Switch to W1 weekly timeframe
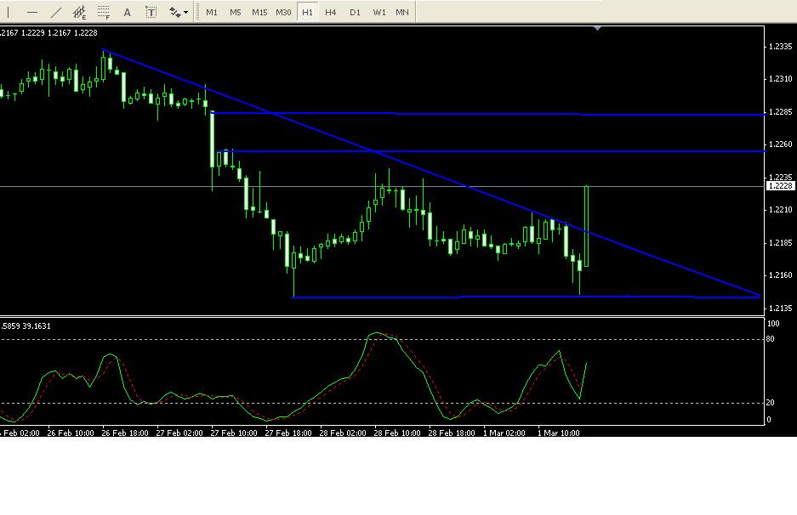Image resolution: width=797 pixels, height=515 pixels. [379, 12]
